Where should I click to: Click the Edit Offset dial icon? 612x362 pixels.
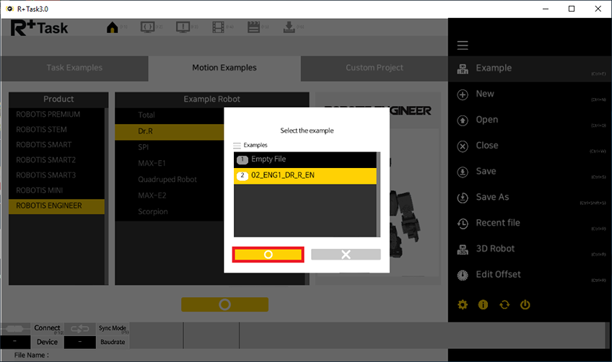pyautogui.click(x=463, y=275)
